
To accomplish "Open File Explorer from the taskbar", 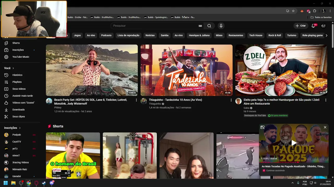I will point(13,183).
